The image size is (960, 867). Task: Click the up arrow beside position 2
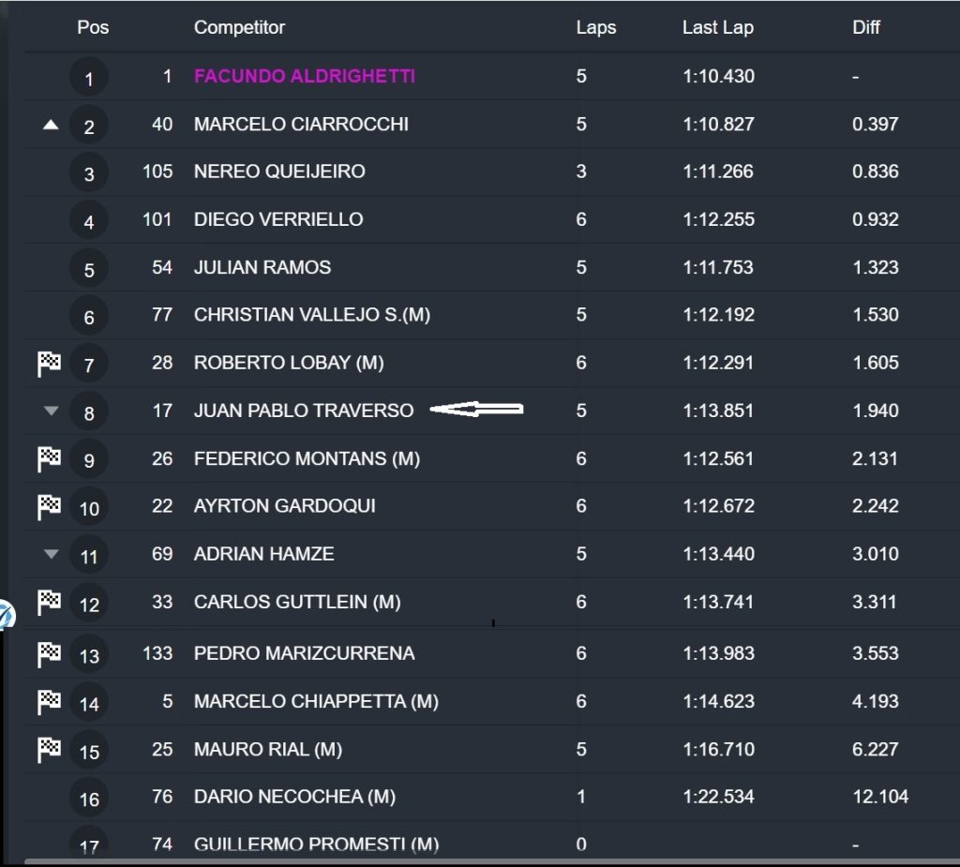click(52, 125)
